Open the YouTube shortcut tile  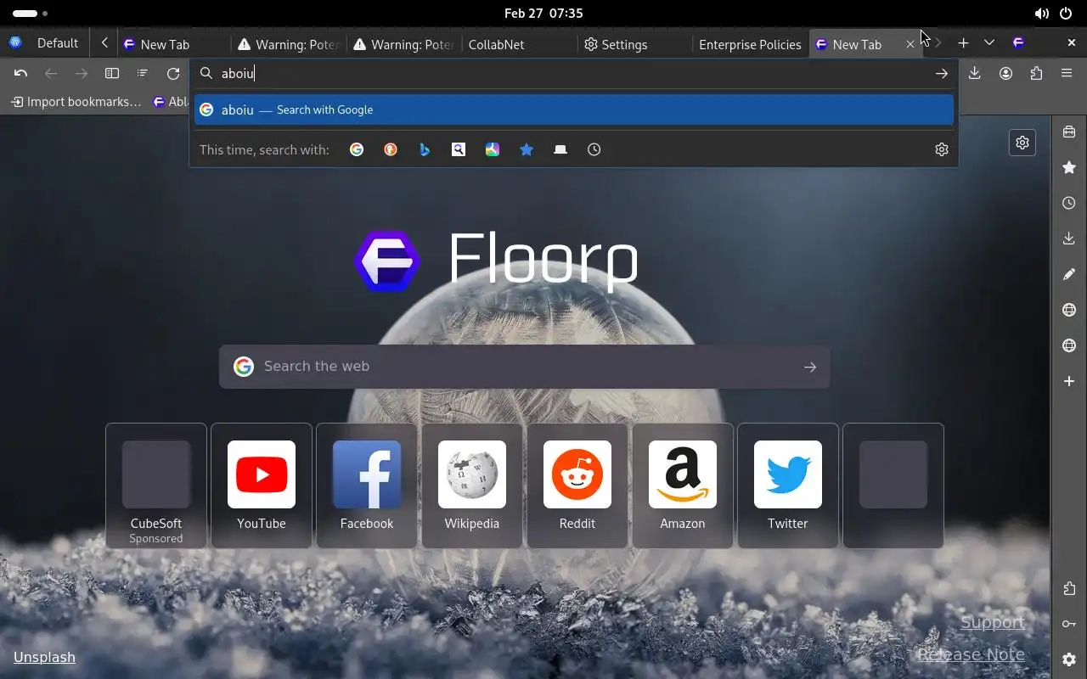[262, 485]
